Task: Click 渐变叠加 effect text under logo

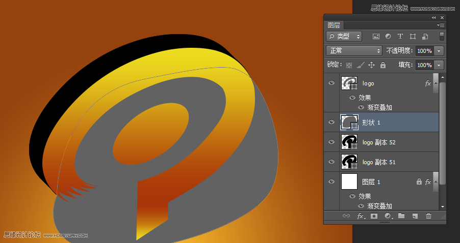Action: (x=379, y=108)
